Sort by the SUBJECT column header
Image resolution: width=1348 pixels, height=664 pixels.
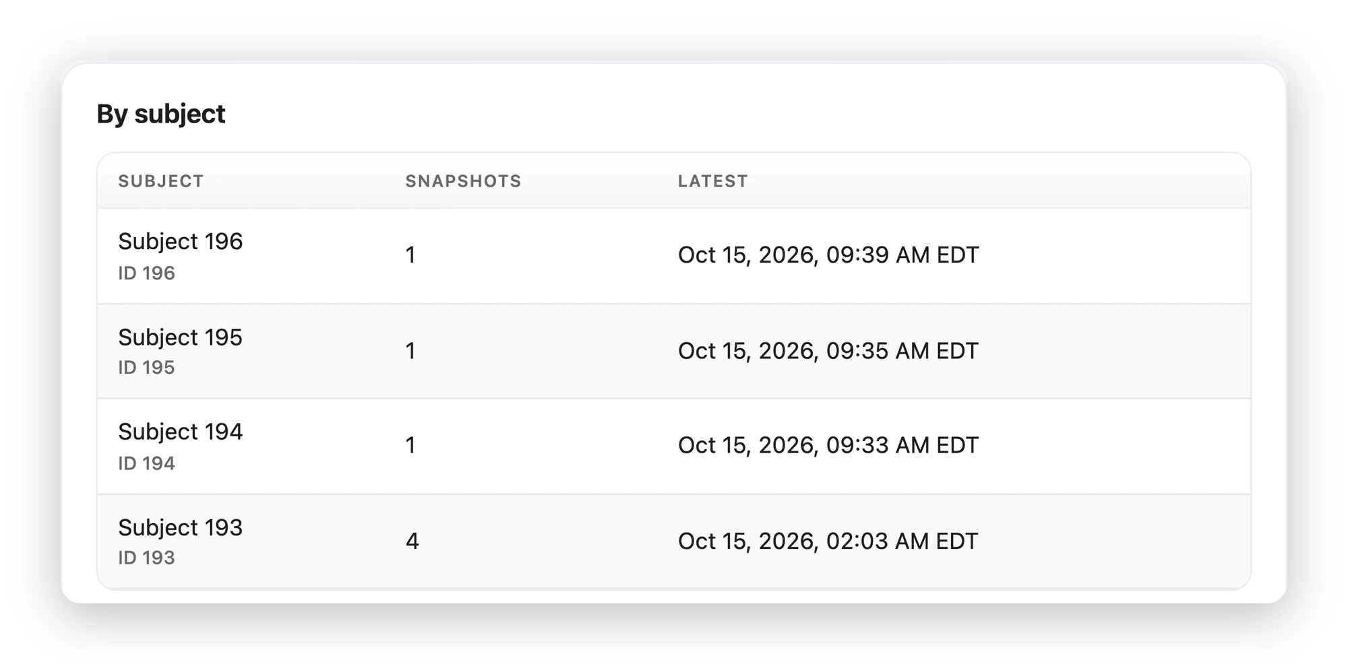[160, 181]
